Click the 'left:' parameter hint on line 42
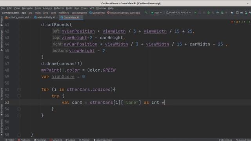Viewport: 251px width, 141px height. click(56, 31)
